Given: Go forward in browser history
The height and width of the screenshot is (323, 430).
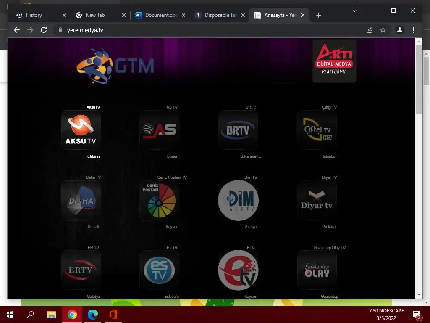Looking at the screenshot, I should (x=30, y=30).
